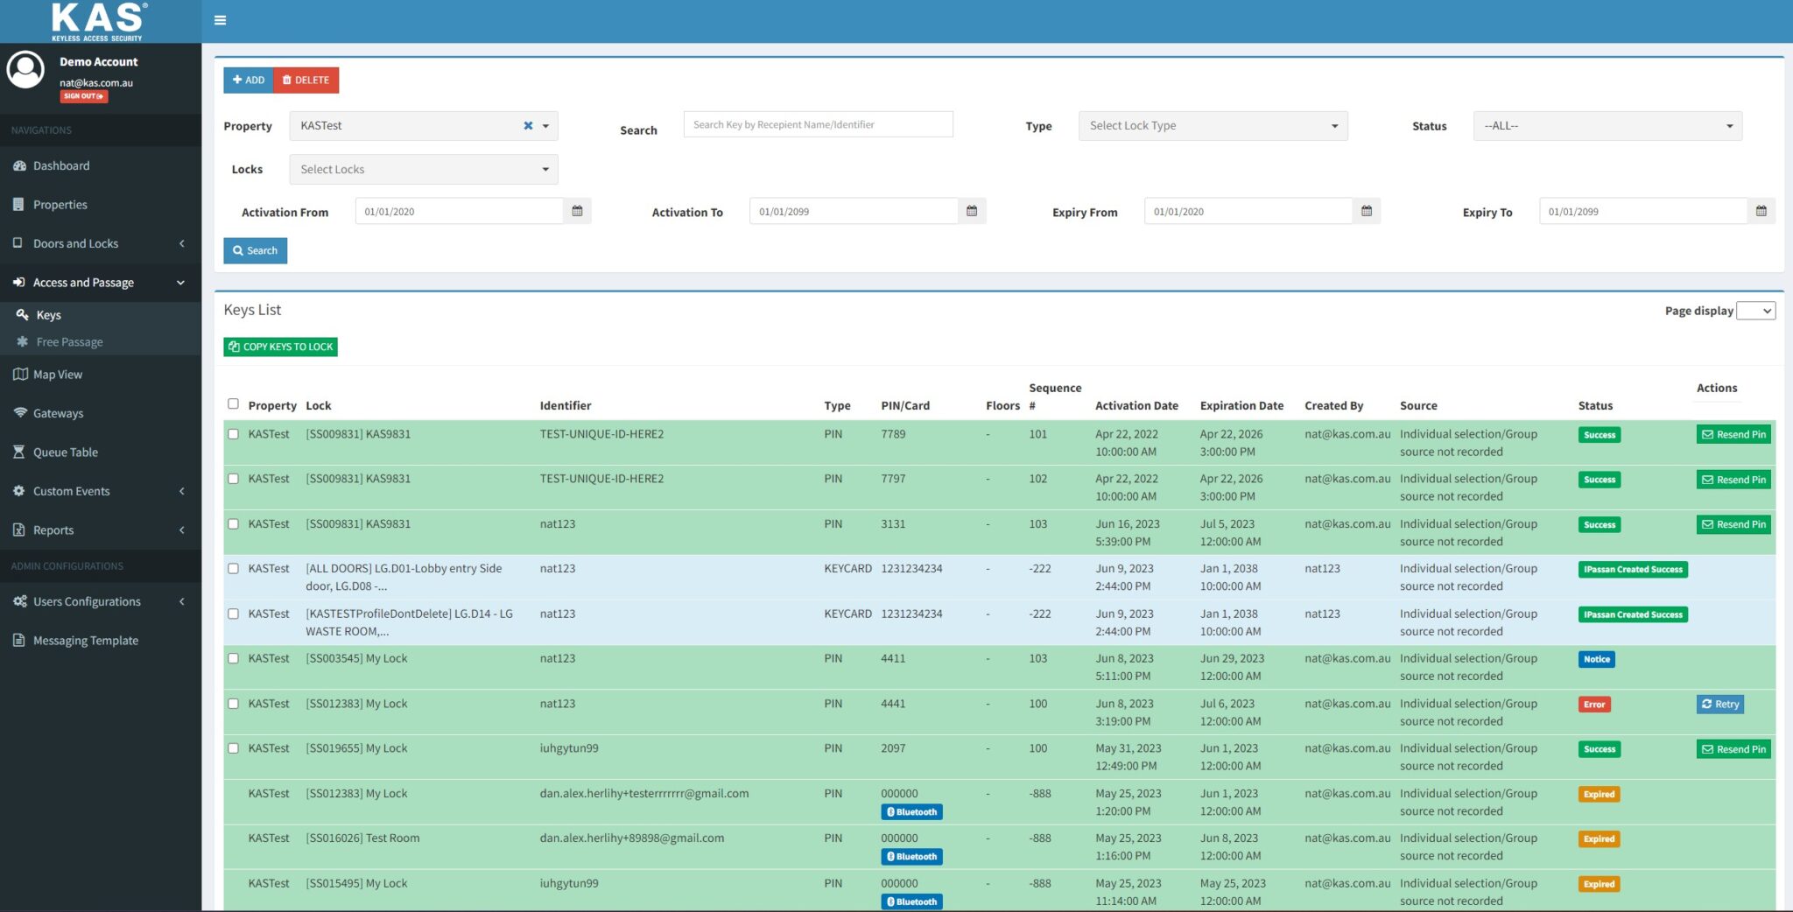Open the Dashboard menu item
The width and height of the screenshot is (1793, 912).
tap(101, 165)
